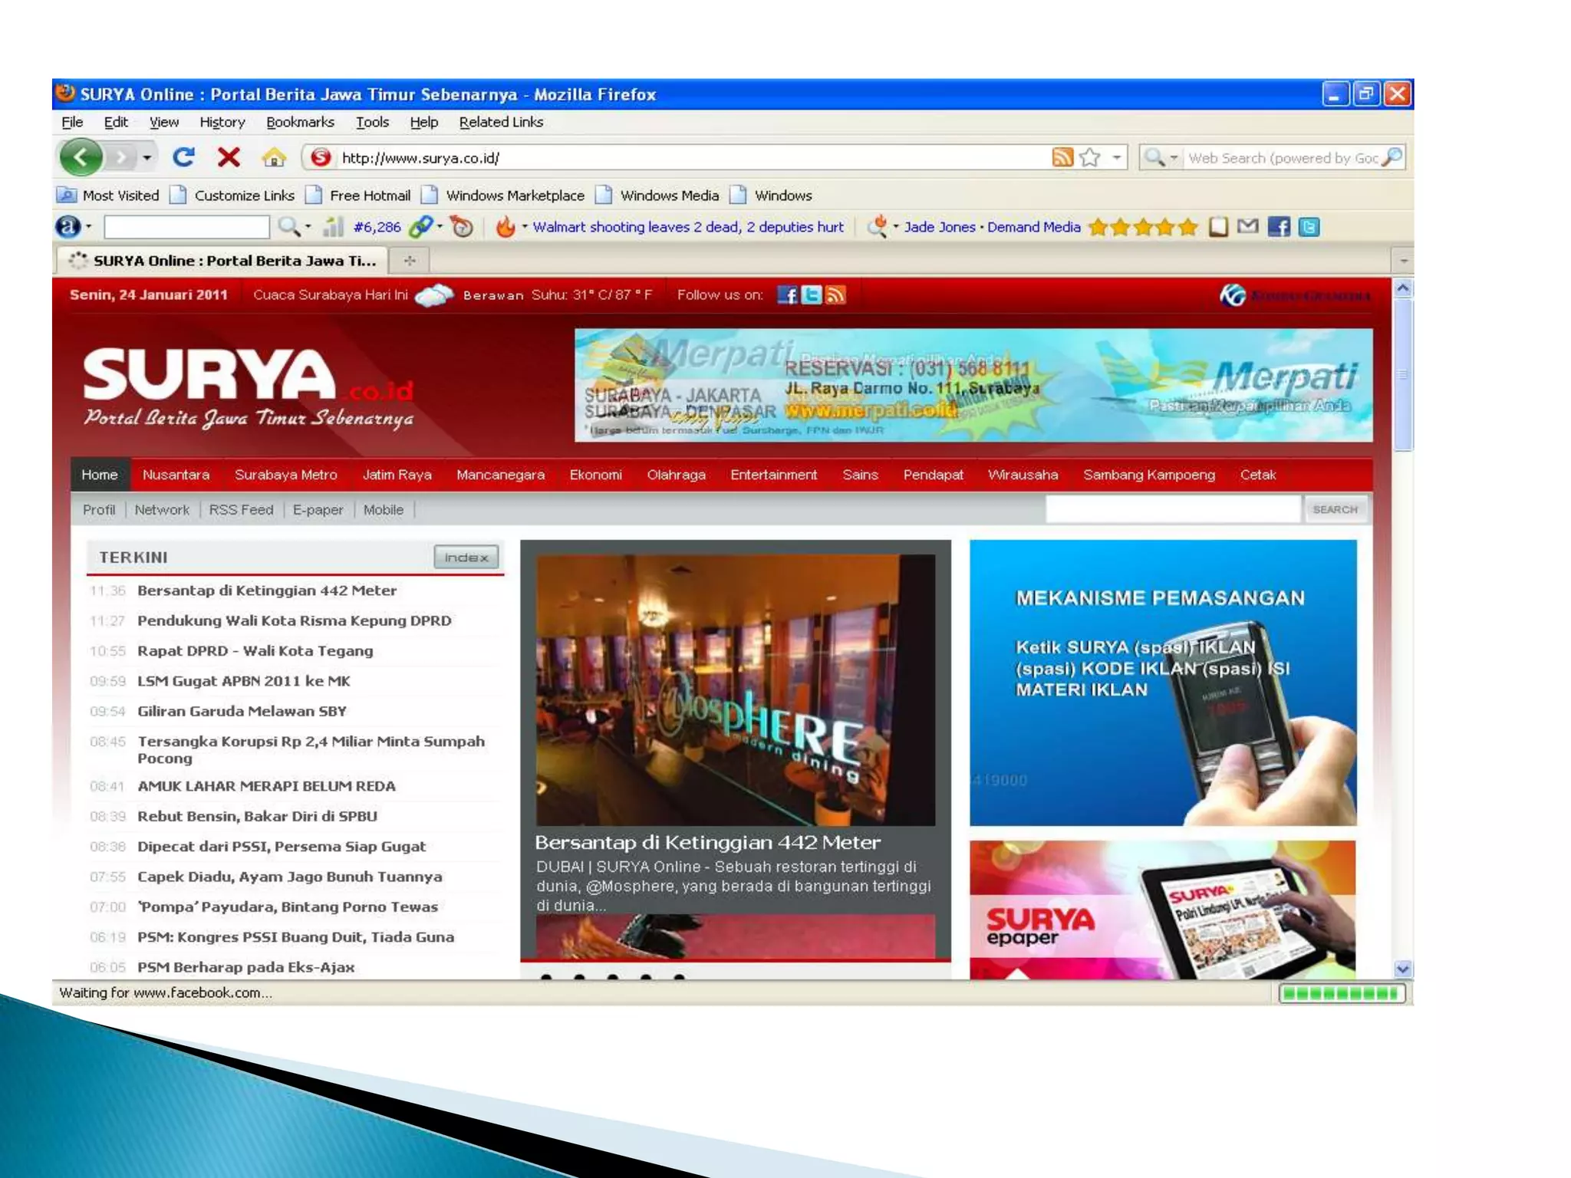Expand the address bar history dropdown
This screenshot has height=1178, width=1571.
pos(1117,157)
